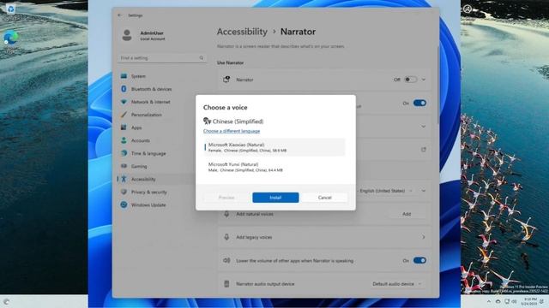Select Microsoft Yunxi (Natural) voice
Image resolution: width=549 pixels, height=308 pixels.
(x=274, y=167)
